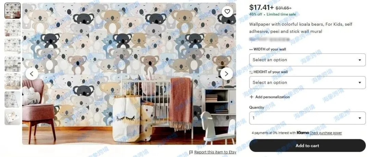Add the wallpaper to cart
This screenshot has height=157, width=370.
[307, 145]
